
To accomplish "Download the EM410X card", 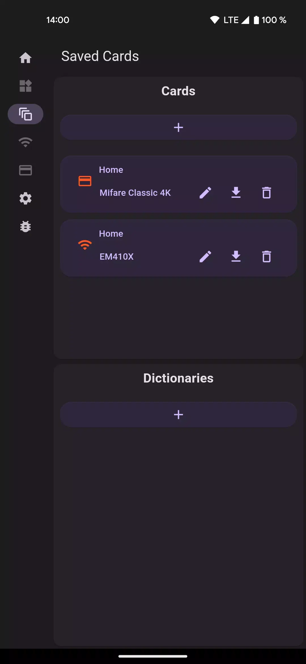I will 236,256.
